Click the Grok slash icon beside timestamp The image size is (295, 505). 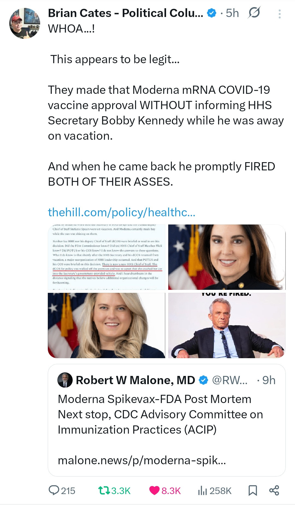pos(254,13)
